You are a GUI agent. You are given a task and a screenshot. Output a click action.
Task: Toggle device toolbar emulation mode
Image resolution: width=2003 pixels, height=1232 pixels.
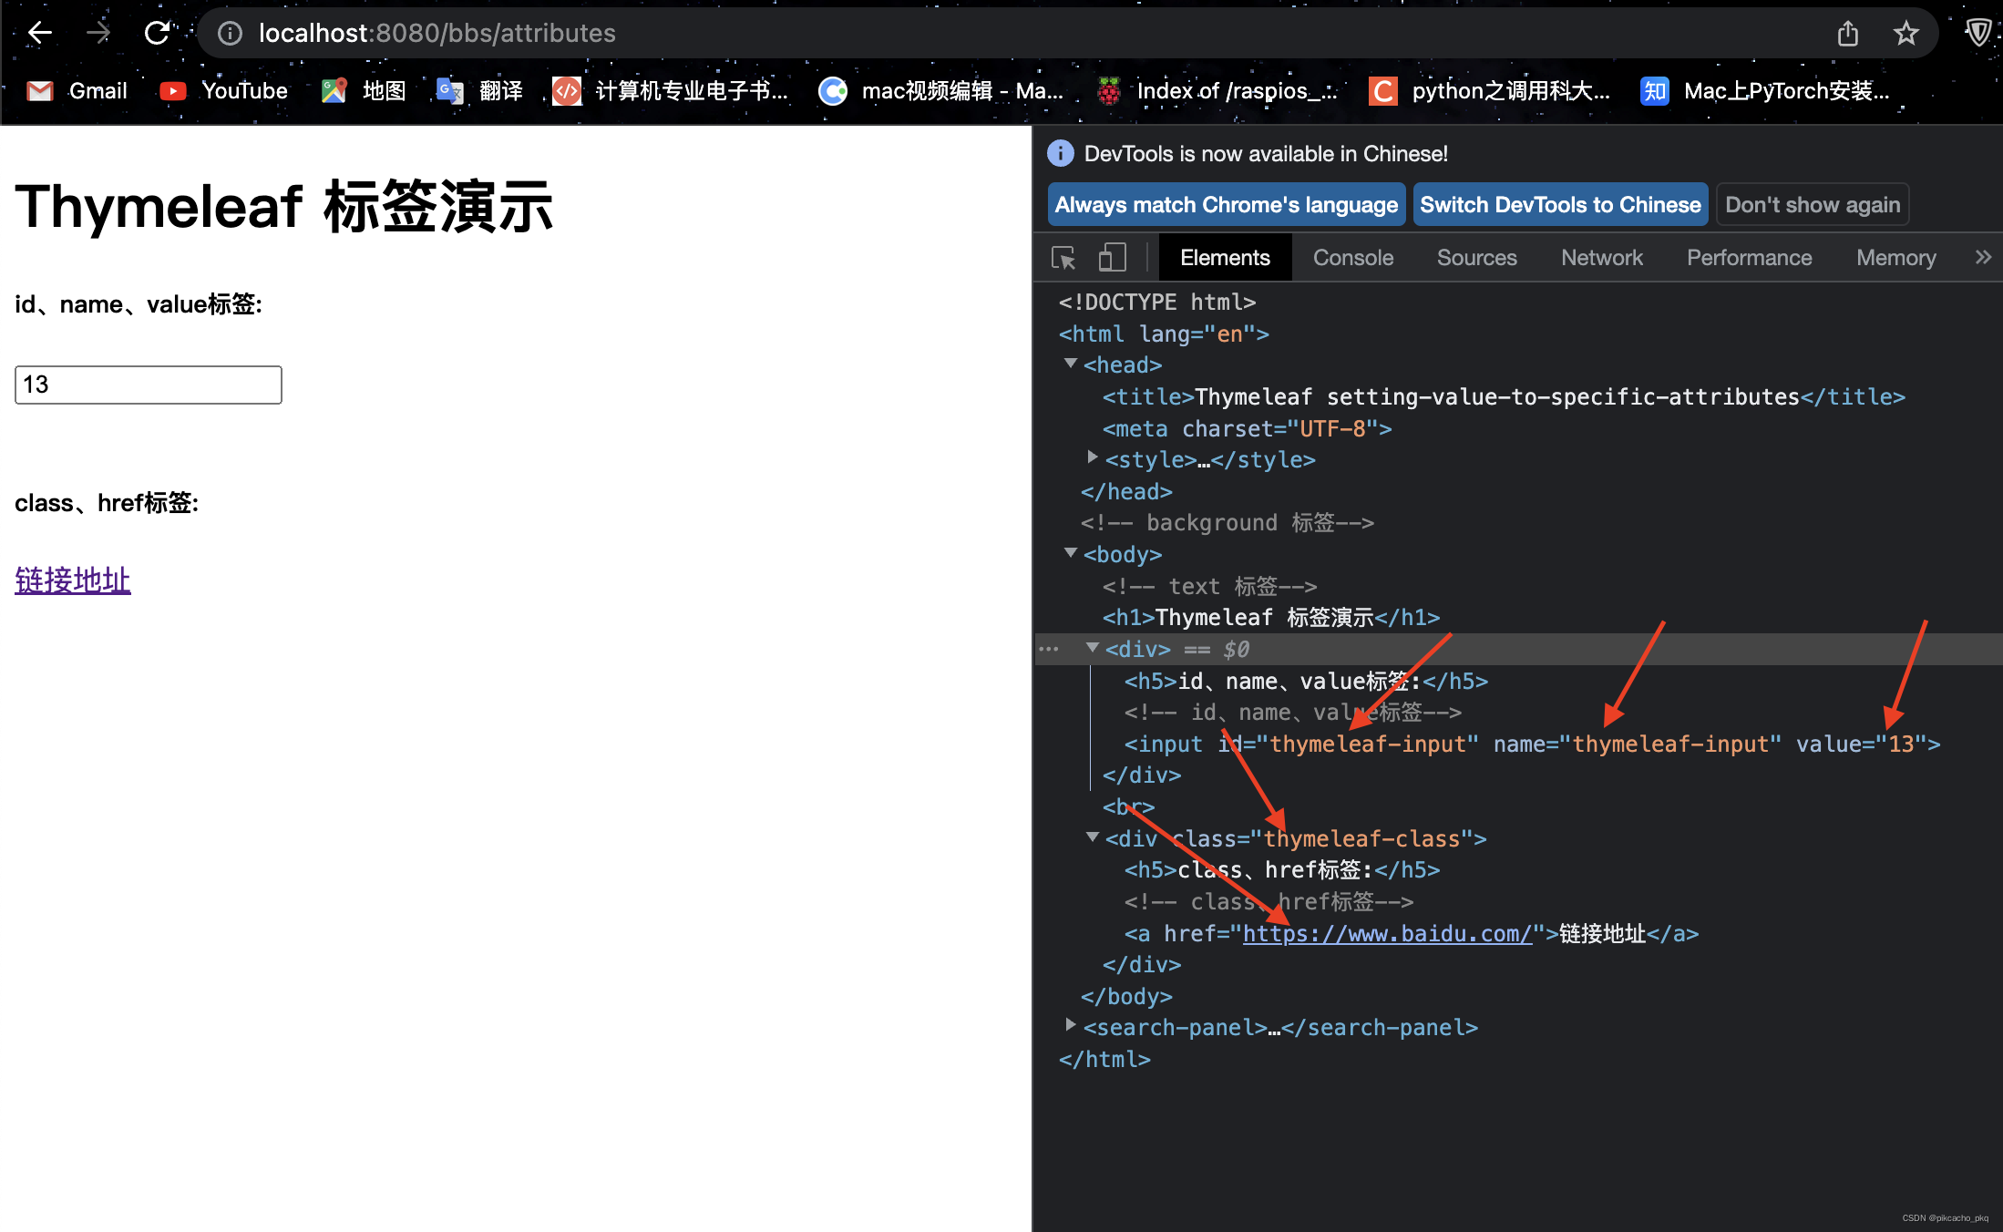[x=1112, y=257]
